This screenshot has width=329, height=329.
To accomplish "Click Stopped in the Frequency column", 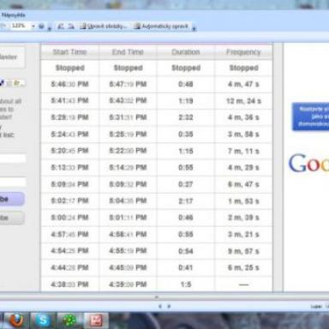I will (x=243, y=68).
